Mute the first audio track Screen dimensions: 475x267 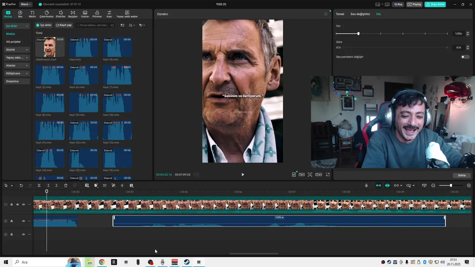[23, 221]
